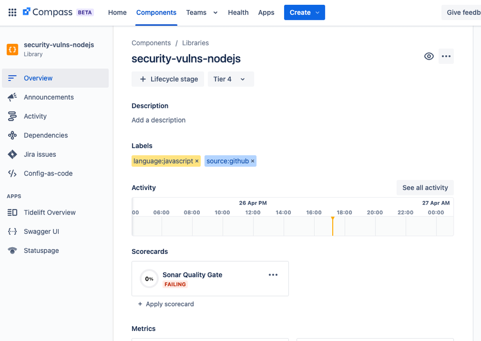Viewport: 481px width, 341px height.
Task: Open the Activity sidebar item
Action: click(55, 116)
